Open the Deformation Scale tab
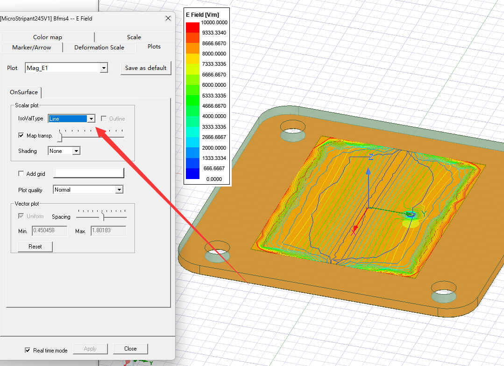 click(99, 47)
